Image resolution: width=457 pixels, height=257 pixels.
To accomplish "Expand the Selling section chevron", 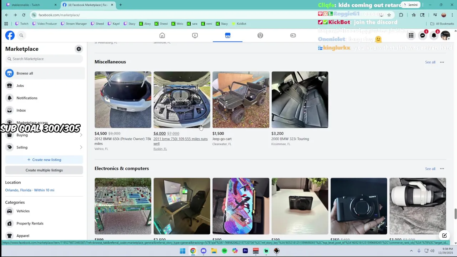I will [x=81, y=147].
